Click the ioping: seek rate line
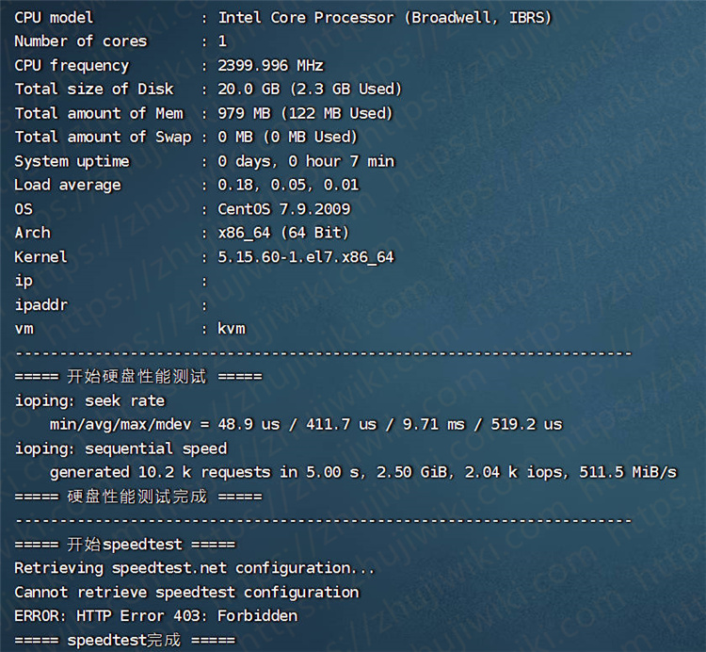706x652 pixels. (89, 400)
